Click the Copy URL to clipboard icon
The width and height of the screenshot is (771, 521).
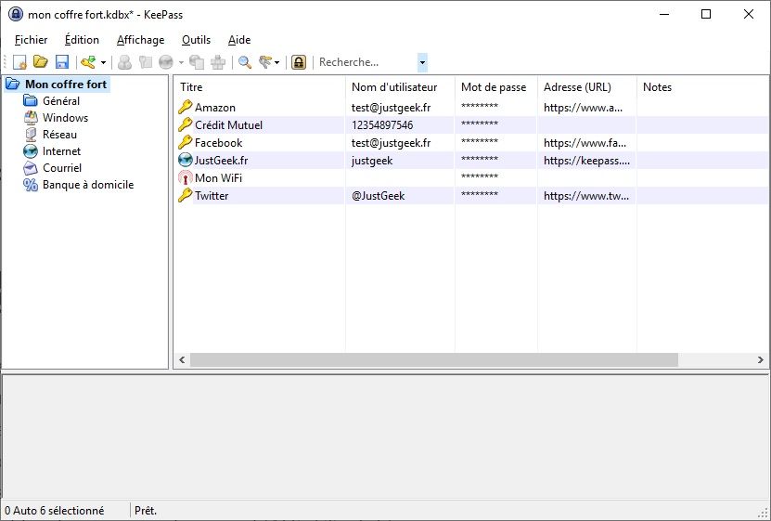pos(197,62)
